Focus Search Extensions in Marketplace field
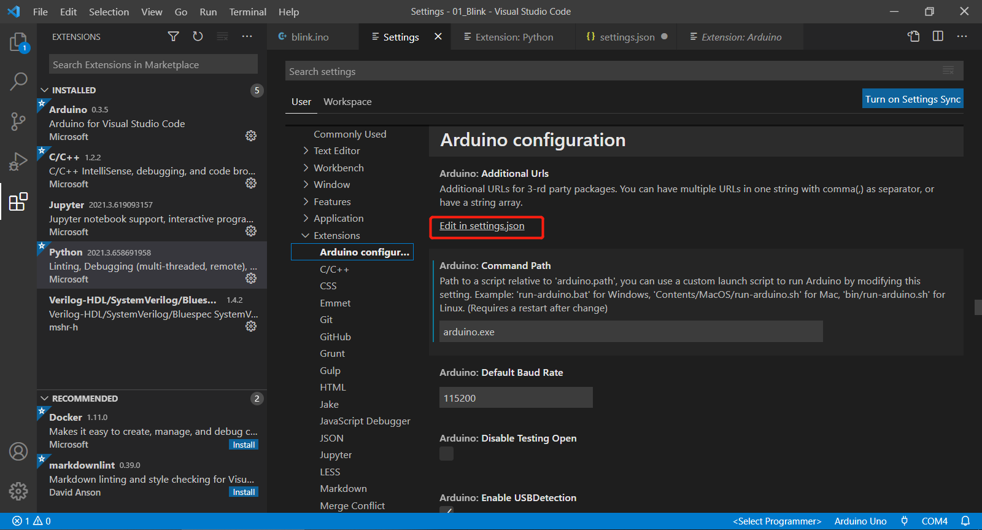Screen dimensions: 982x530 153,64
